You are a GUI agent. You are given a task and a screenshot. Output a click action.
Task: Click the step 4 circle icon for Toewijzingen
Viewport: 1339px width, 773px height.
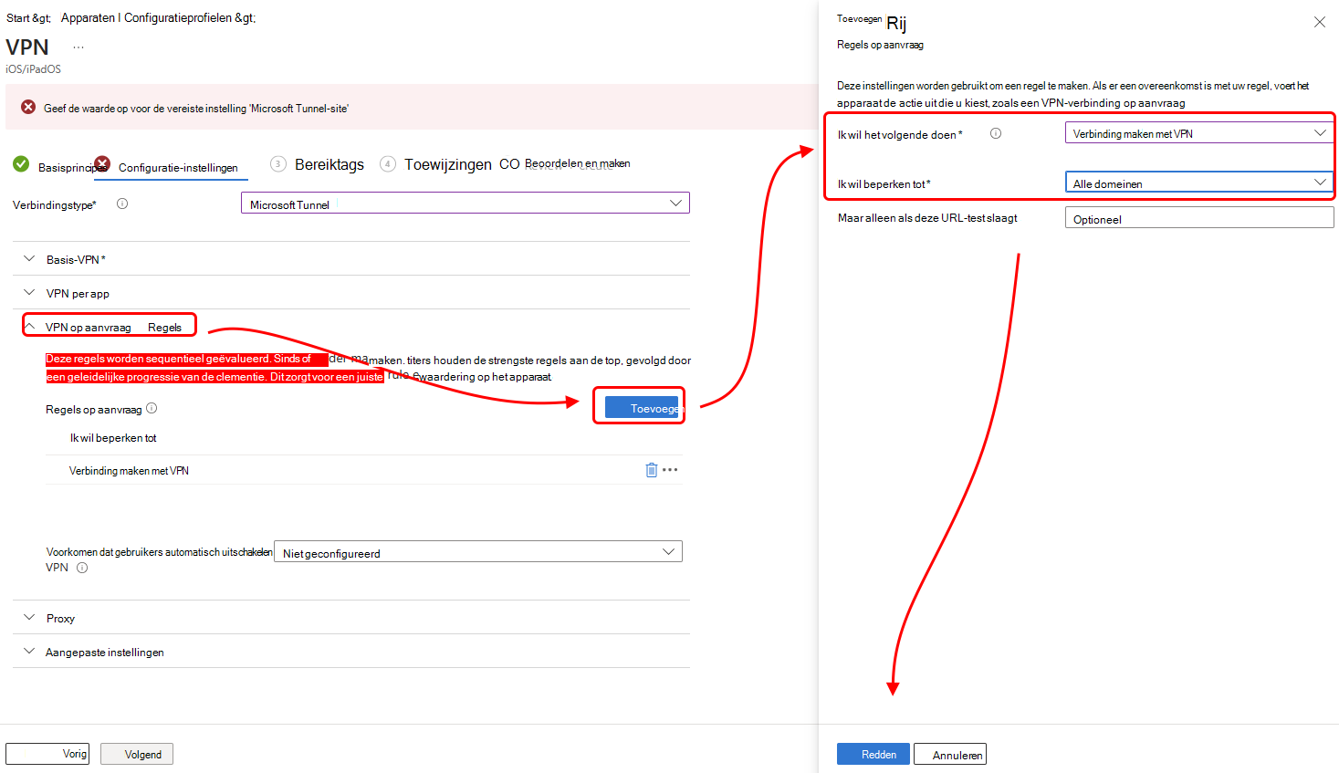pyautogui.click(x=388, y=164)
